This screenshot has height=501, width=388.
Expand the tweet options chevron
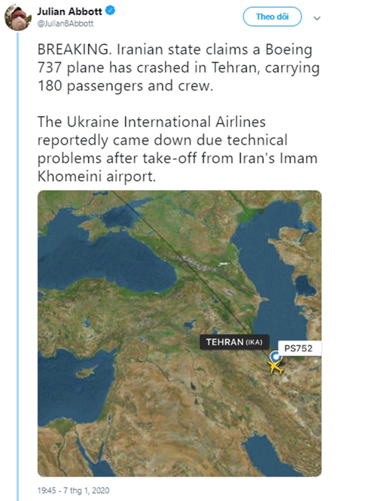pos(316,18)
